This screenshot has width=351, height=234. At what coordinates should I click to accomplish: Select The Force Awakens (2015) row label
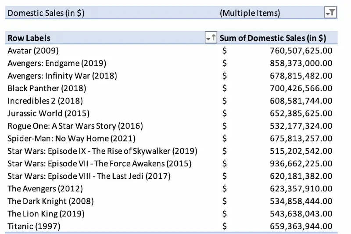pos(100,163)
